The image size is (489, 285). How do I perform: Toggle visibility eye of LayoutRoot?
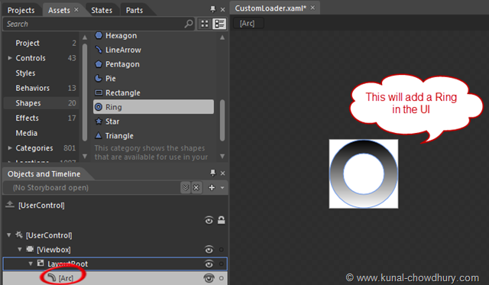209,264
